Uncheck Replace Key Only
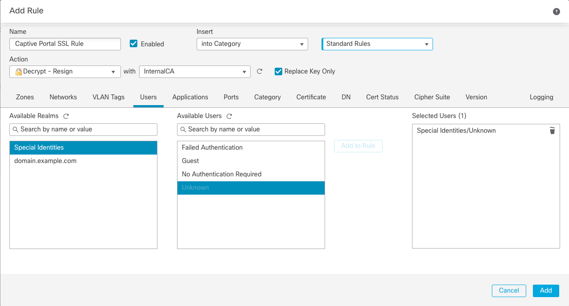Screen dimensions: 569x306 (x=278, y=71)
